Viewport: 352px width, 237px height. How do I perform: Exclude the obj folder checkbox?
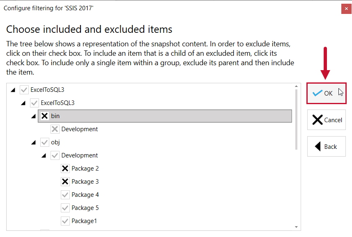45,142
